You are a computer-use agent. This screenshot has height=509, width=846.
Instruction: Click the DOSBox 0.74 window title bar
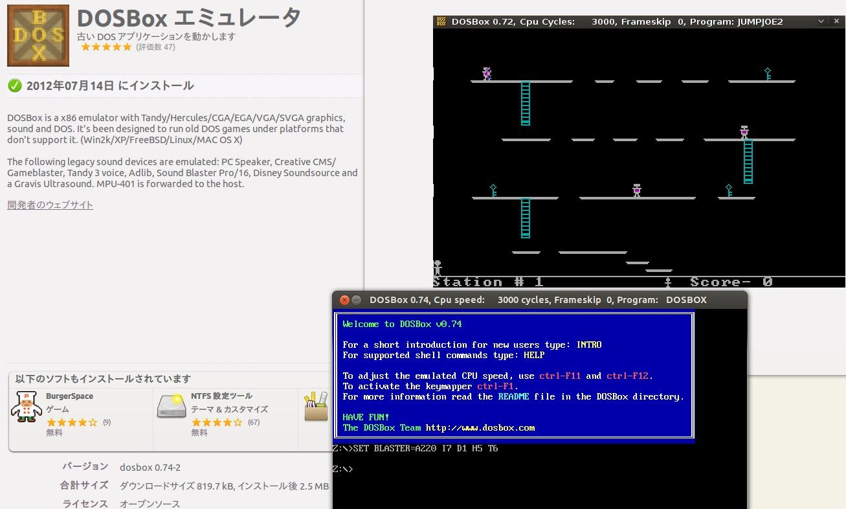pyautogui.click(x=539, y=300)
